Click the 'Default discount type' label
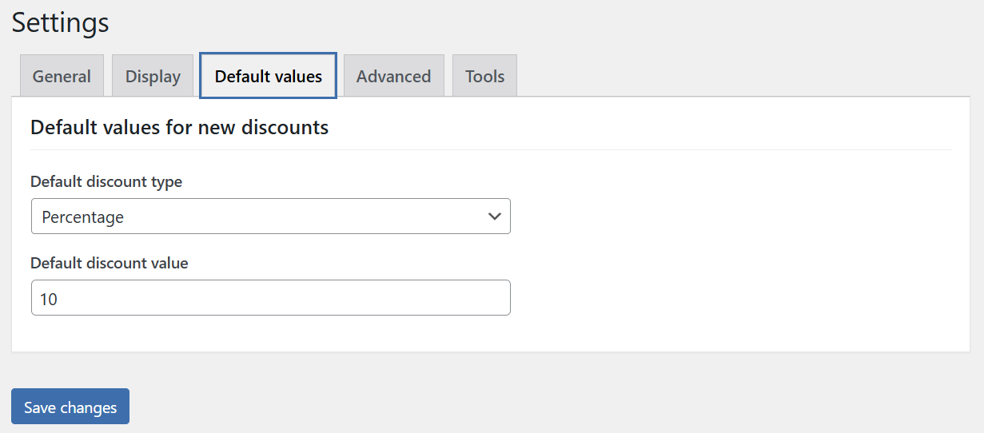Screen dimensions: 984x433 click(x=106, y=182)
